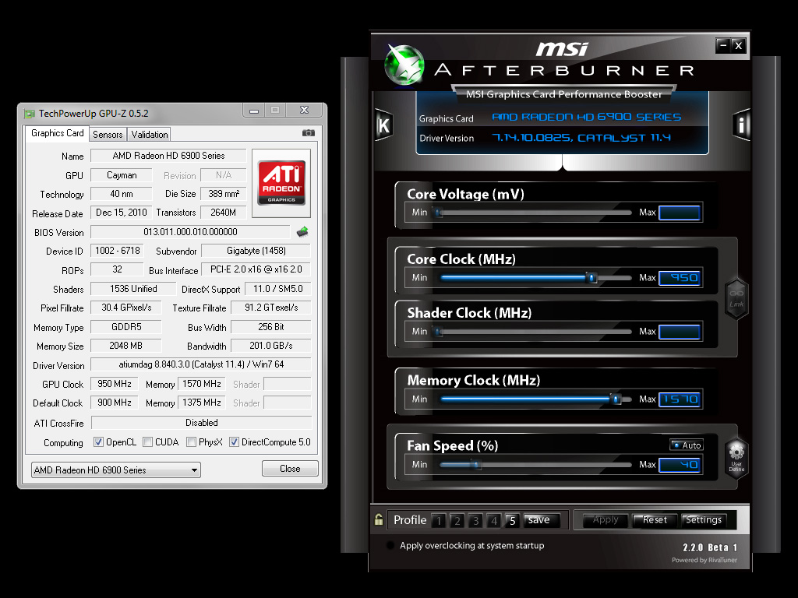This screenshot has height=598, width=798.
Task: Toggle the Auto fan speed button
Action: [686, 445]
